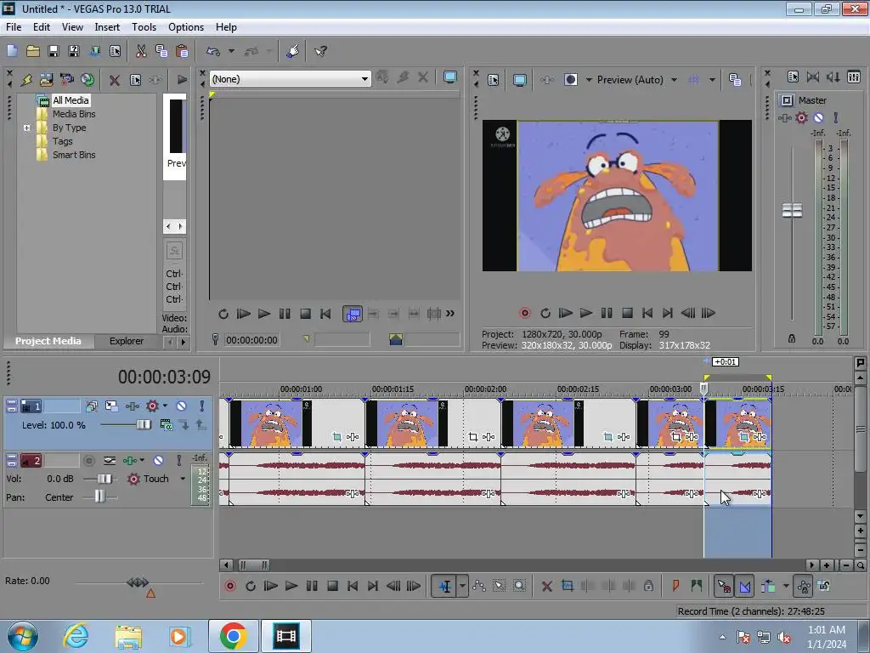Switch to the Explorer tab
Screen dimensions: 870x653
126,341
